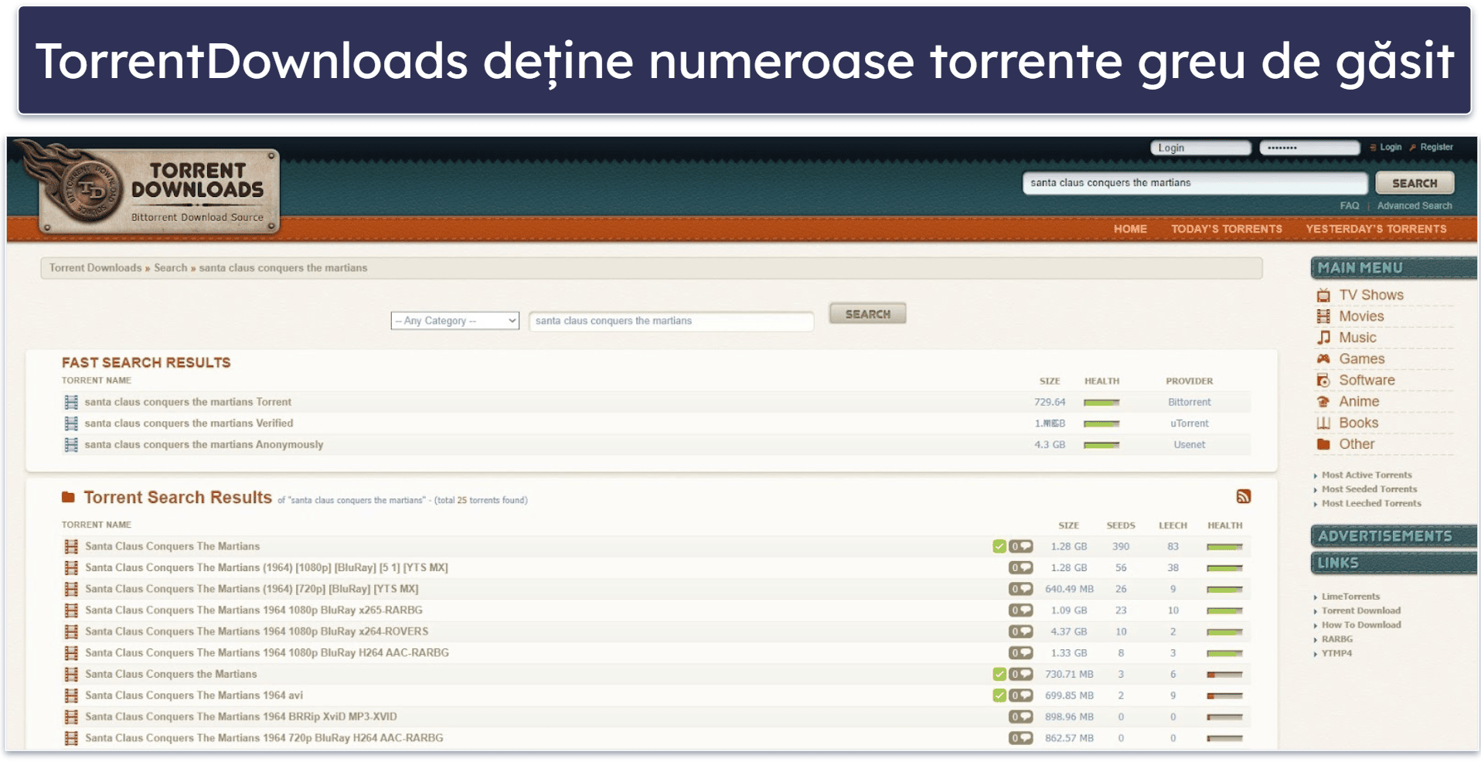Click the Login link
The width and height of the screenshot is (1481, 762).
(1391, 147)
